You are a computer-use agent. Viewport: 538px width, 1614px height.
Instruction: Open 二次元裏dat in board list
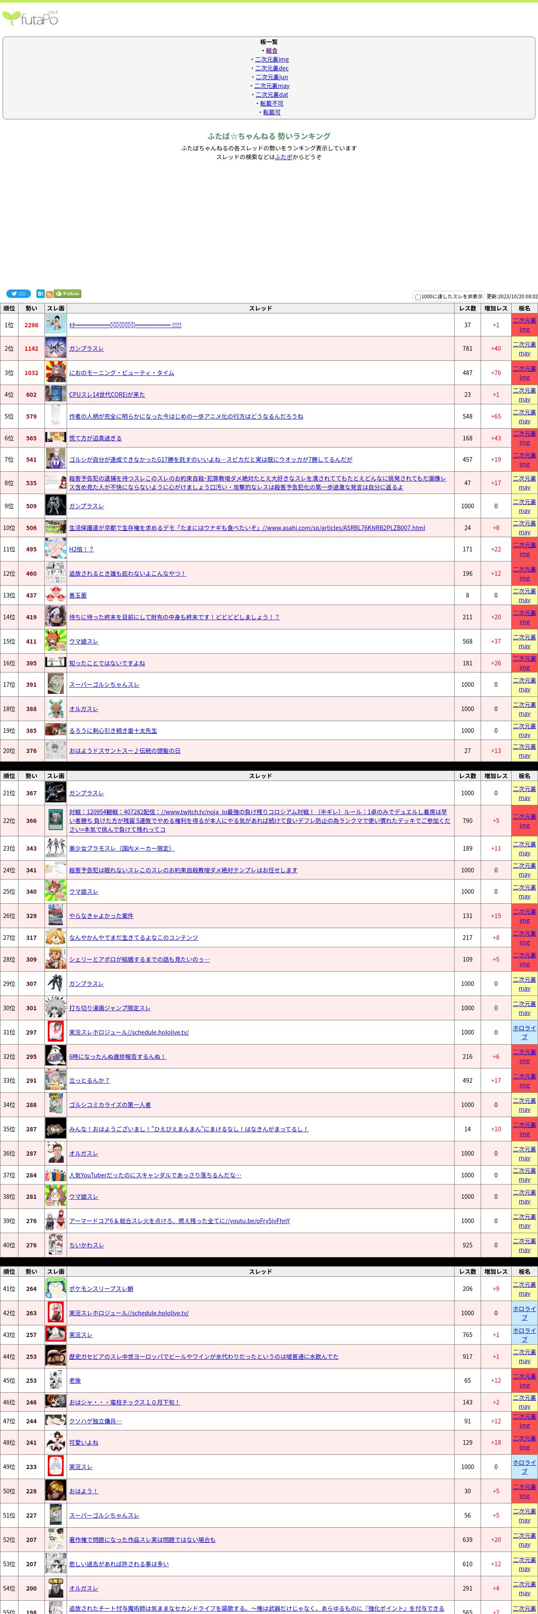[272, 95]
